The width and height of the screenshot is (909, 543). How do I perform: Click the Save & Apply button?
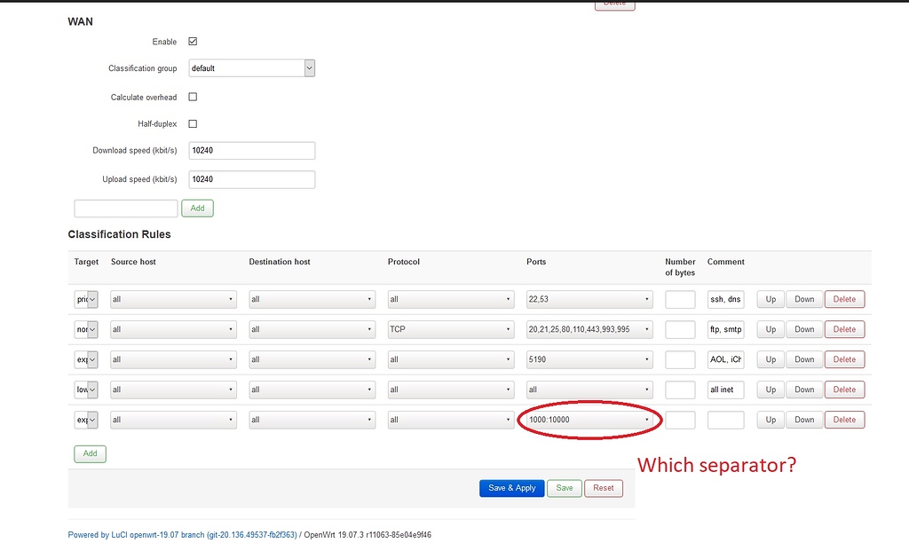[511, 488]
